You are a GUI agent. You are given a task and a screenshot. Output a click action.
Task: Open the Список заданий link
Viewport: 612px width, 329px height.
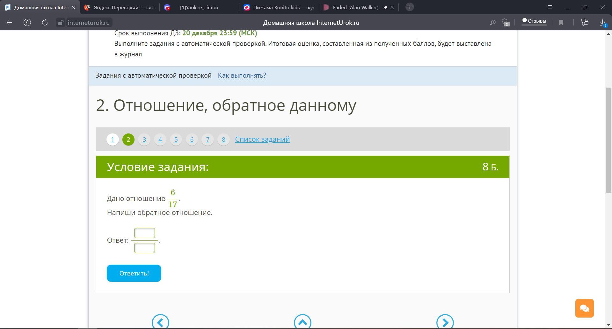click(x=262, y=139)
